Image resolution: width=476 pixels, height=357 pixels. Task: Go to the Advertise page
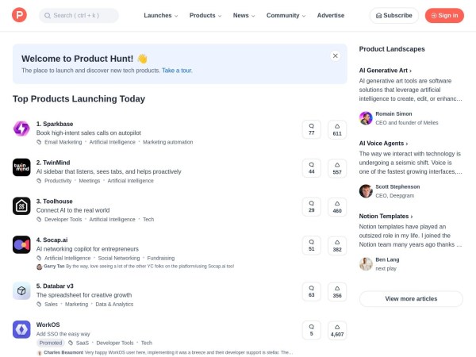click(x=331, y=15)
